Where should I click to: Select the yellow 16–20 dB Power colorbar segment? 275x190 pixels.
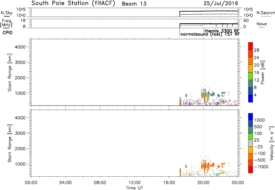tap(251, 69)
